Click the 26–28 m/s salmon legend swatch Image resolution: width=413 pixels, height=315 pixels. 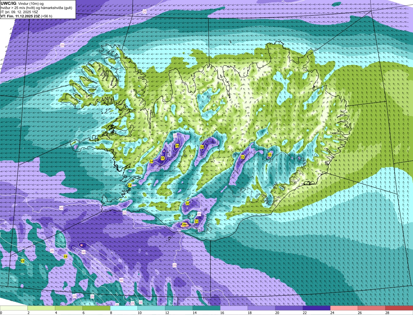click(x=372, y=308)
